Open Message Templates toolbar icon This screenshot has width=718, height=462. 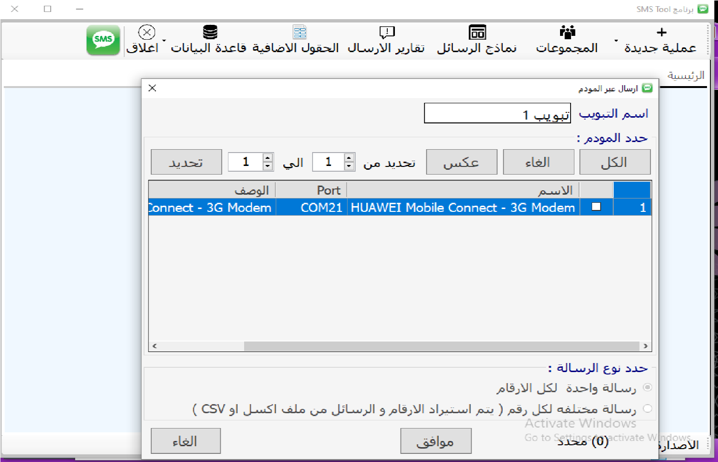(x=477, y=32)
